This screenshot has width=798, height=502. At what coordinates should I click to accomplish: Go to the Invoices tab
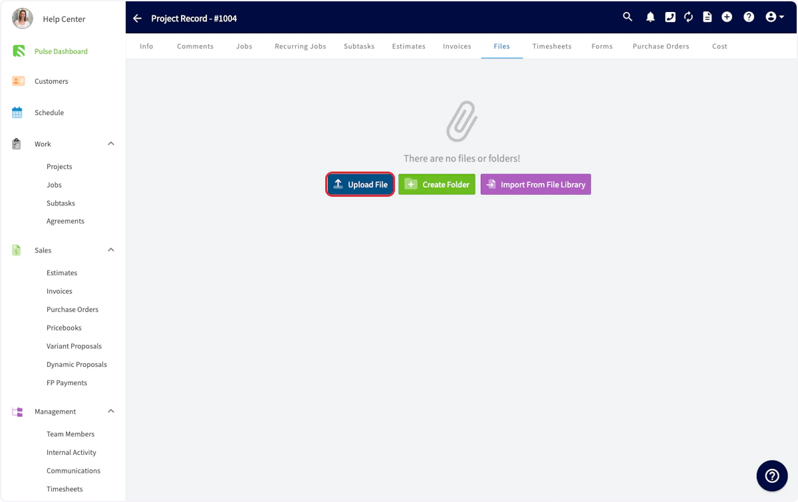457,47
